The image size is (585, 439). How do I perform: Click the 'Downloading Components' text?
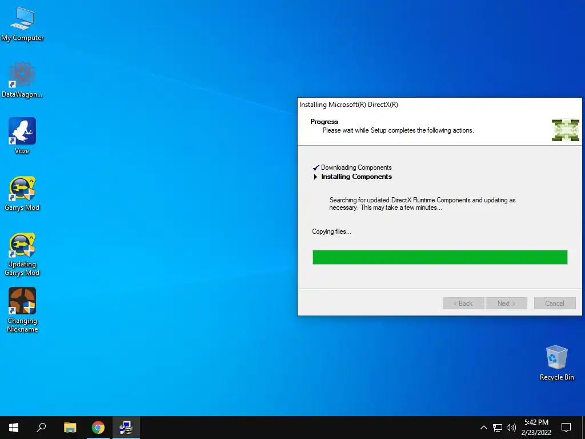pos(356,167)
